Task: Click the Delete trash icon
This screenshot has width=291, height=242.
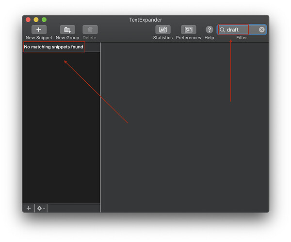Action: click(x=90, y=30)
